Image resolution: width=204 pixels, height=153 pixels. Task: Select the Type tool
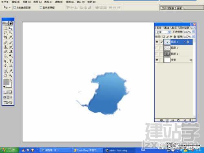[11, 61]
